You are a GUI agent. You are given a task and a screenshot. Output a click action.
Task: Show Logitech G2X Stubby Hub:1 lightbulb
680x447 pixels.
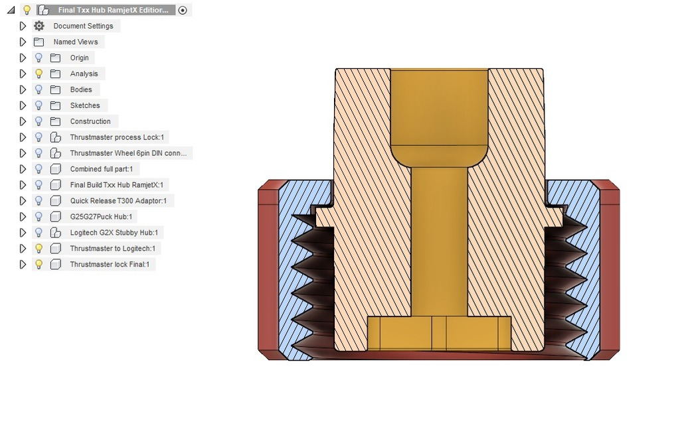[x=39, y=233]
